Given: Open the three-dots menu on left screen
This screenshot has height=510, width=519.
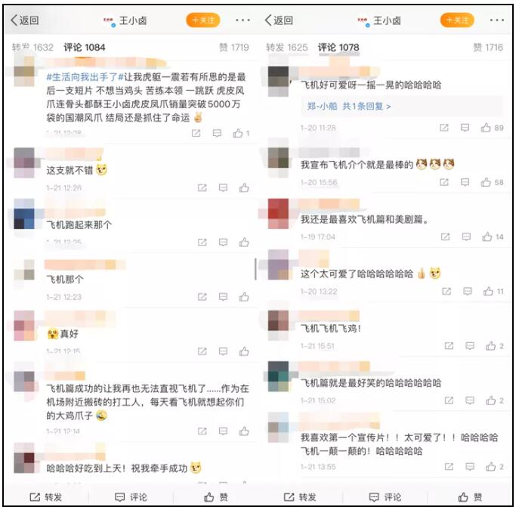Looking at the screenshot, I should tap(243, 20).
